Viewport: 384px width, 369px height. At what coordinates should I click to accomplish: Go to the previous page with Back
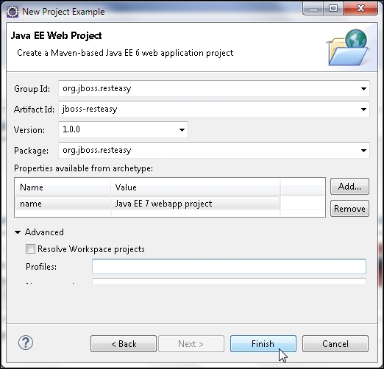point(124,344)
